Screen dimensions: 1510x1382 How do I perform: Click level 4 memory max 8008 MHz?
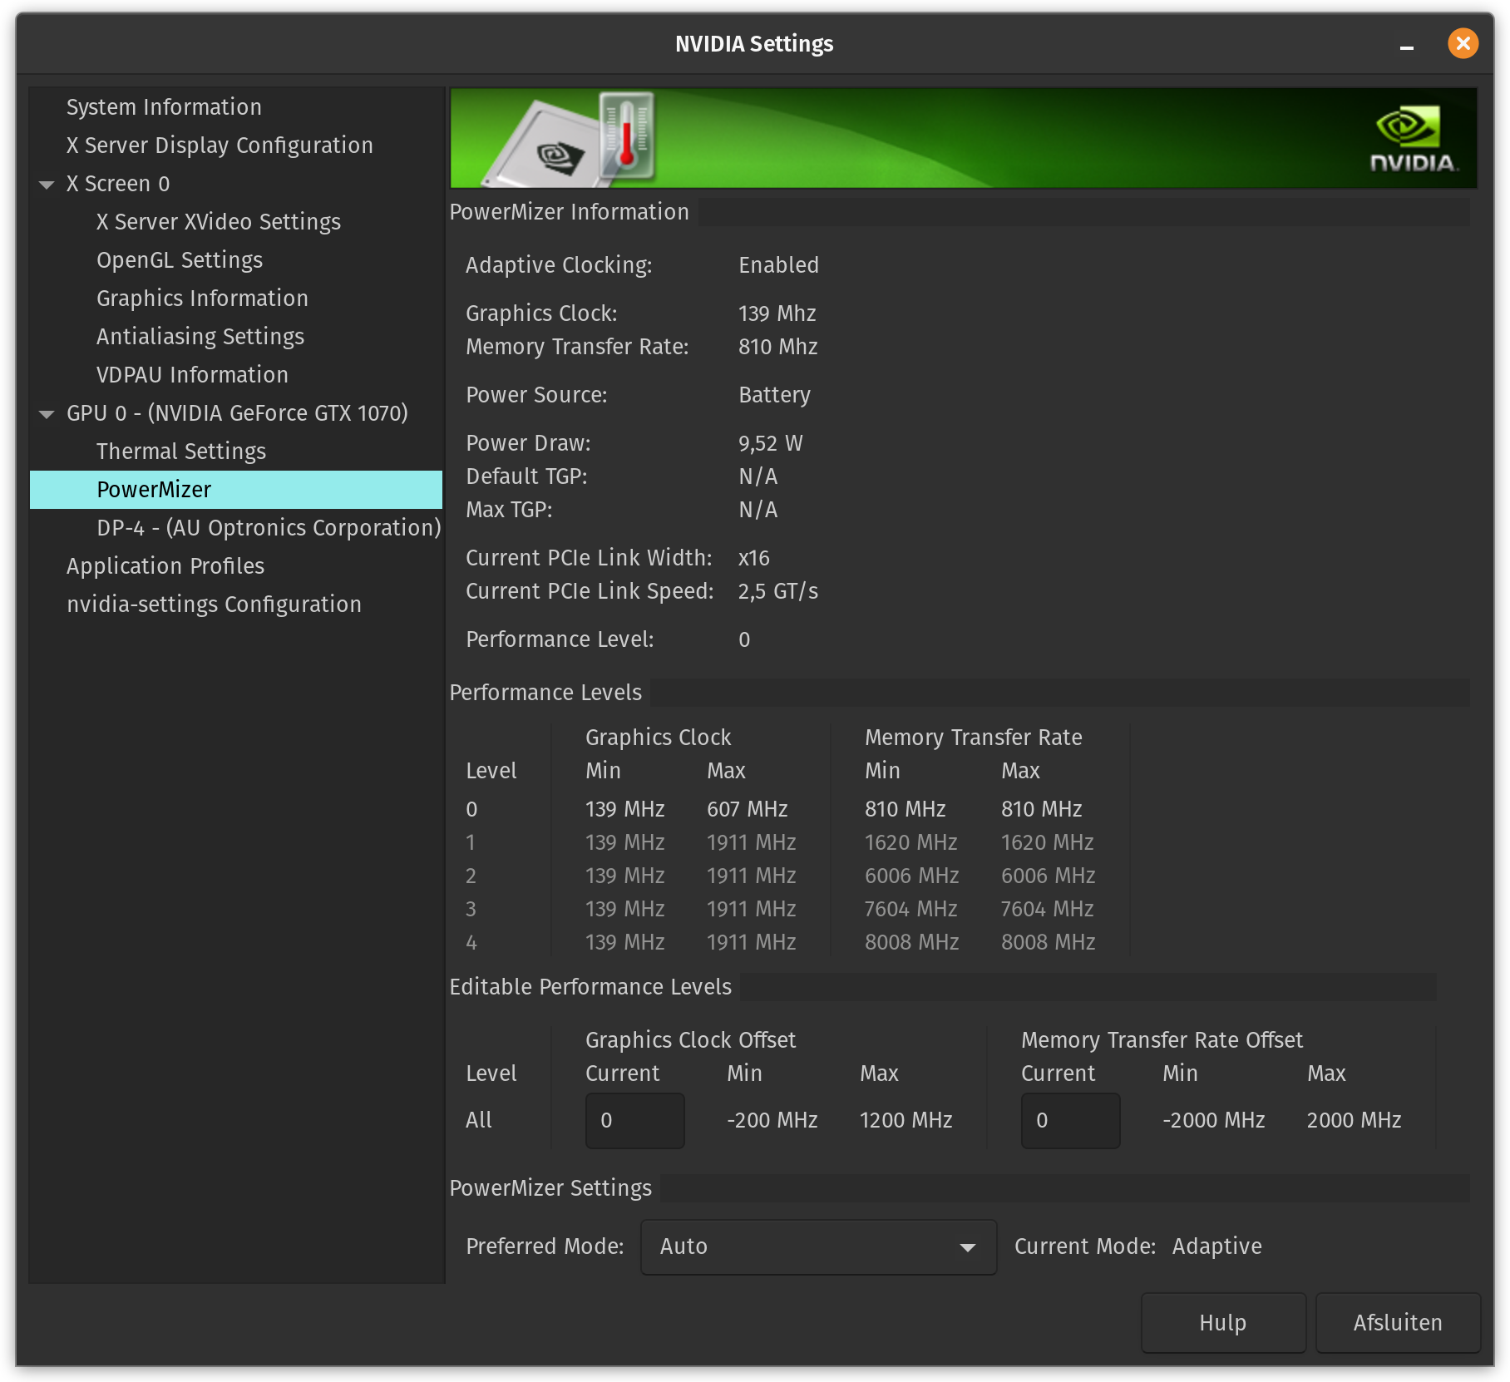[x=1049, y=942]
